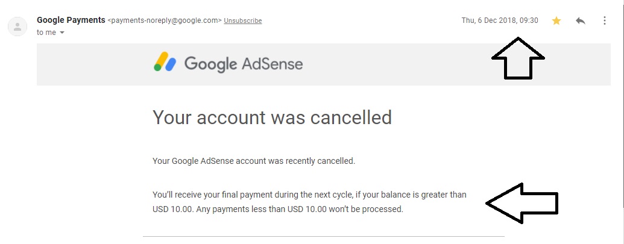Click the final payment paragraph text
Image resolution: width=624 pixels, height=244 pixels.
309,202
